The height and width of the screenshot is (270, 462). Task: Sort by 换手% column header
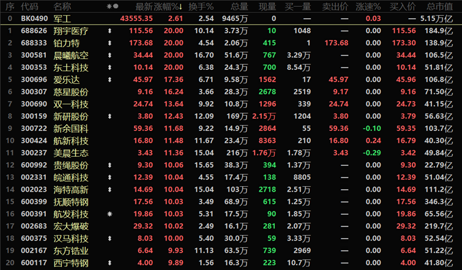pyautogui.click(x=201, y=7)
